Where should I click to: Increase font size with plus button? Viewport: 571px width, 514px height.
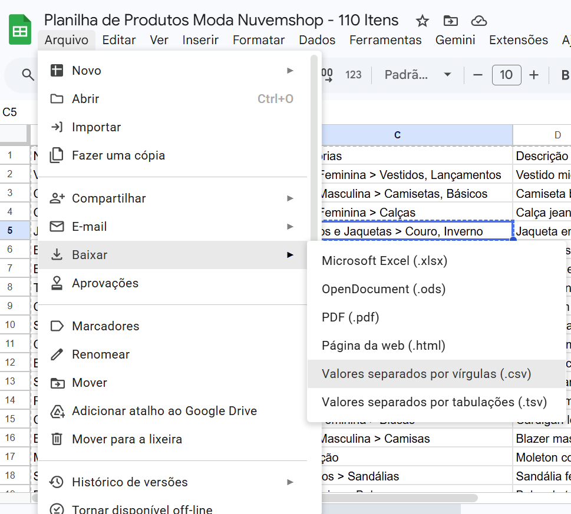point(533,75)
